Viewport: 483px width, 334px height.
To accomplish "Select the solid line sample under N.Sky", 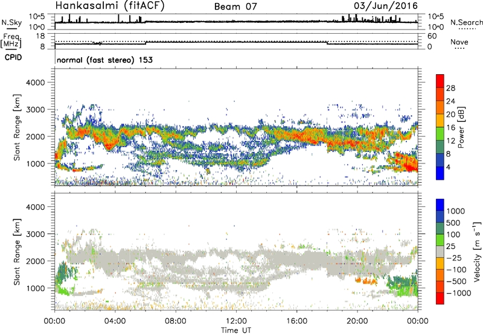I will pyautogui.click(x=11, y=29).
